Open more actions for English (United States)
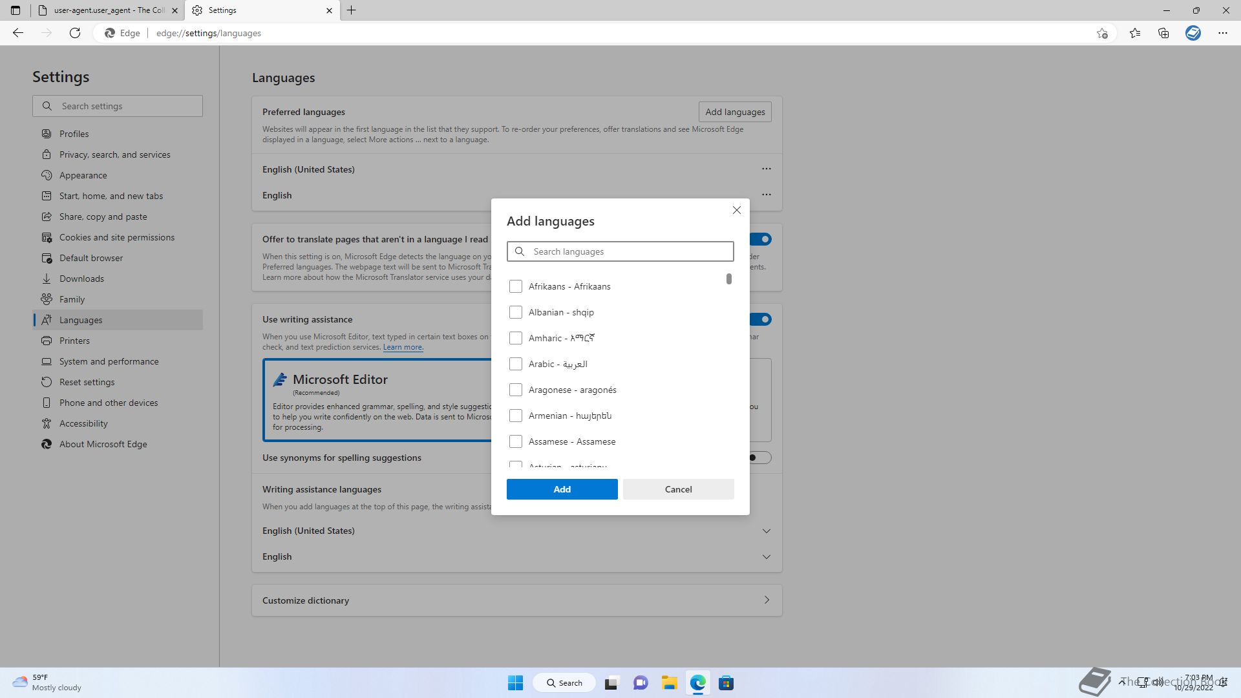 point(767,169)
